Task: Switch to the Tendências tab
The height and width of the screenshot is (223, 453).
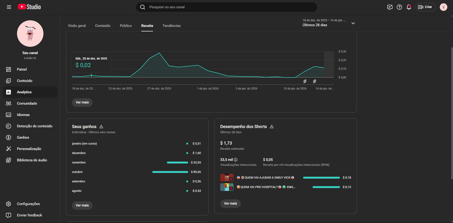Action: pos(171,26)
